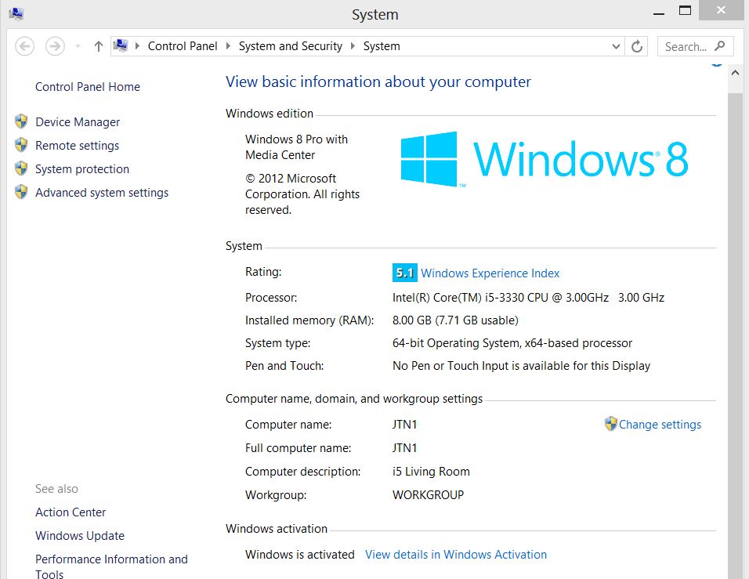Select System breadcrumb in address bar
Viewport: 749px width, 579px height.
pos(382,46)
